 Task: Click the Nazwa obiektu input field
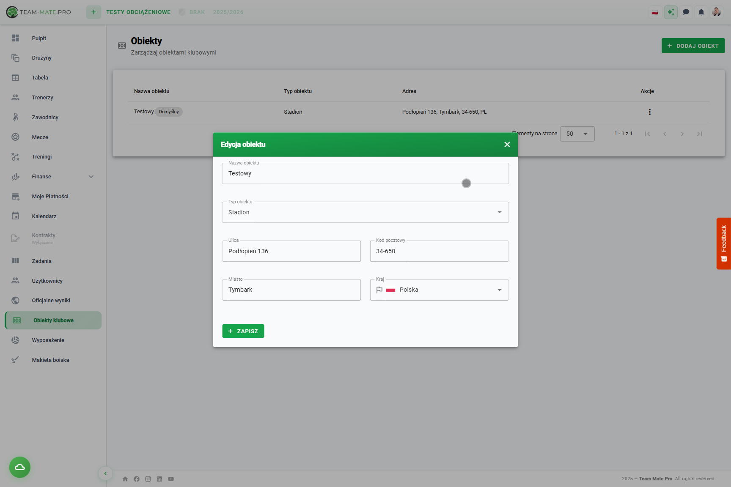338,174
